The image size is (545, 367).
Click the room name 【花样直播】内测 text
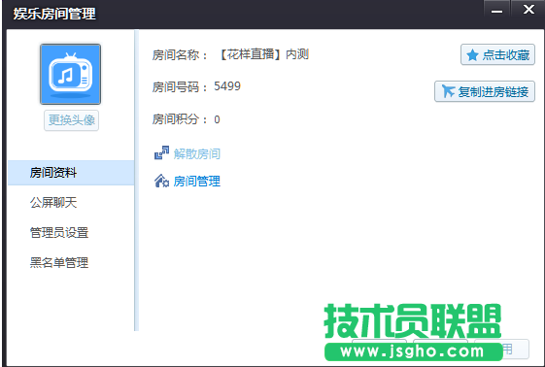pos(264,54)
